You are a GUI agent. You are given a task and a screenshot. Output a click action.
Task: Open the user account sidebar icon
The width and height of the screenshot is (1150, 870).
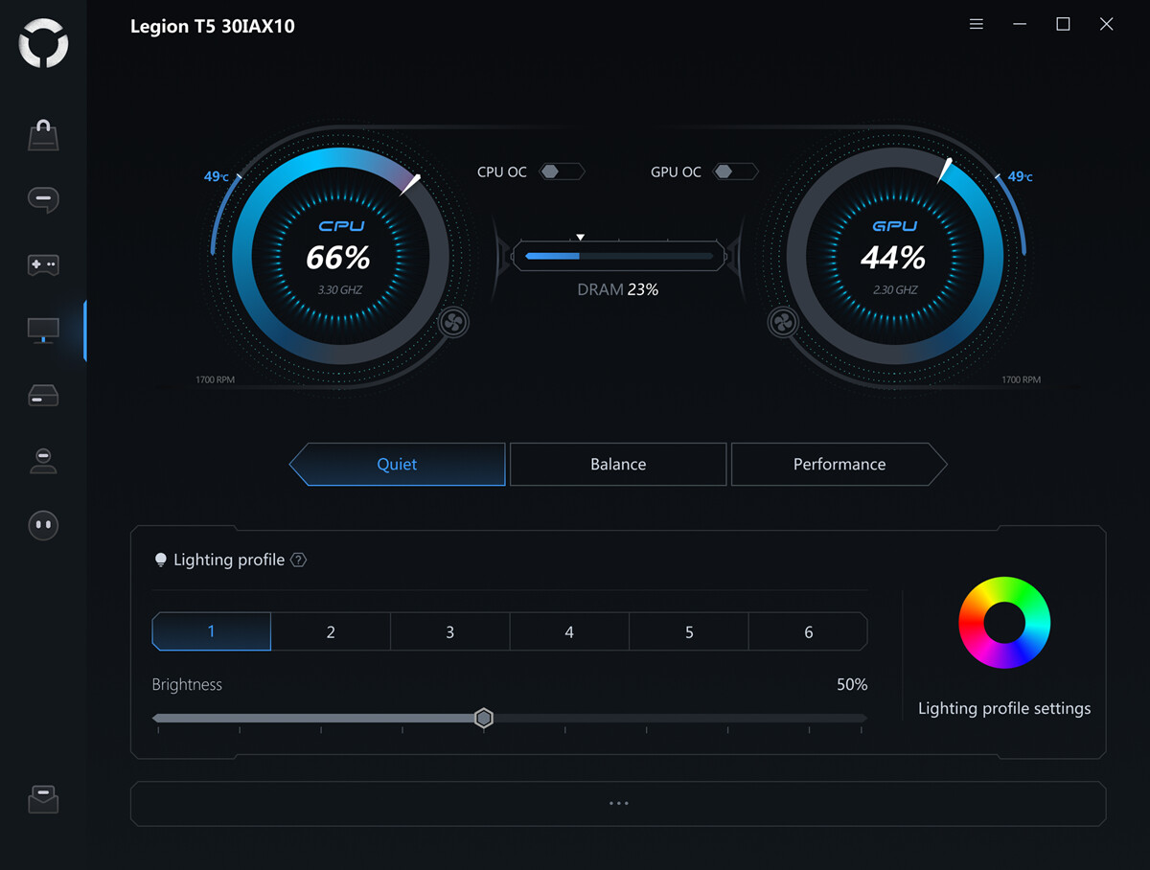43,461
